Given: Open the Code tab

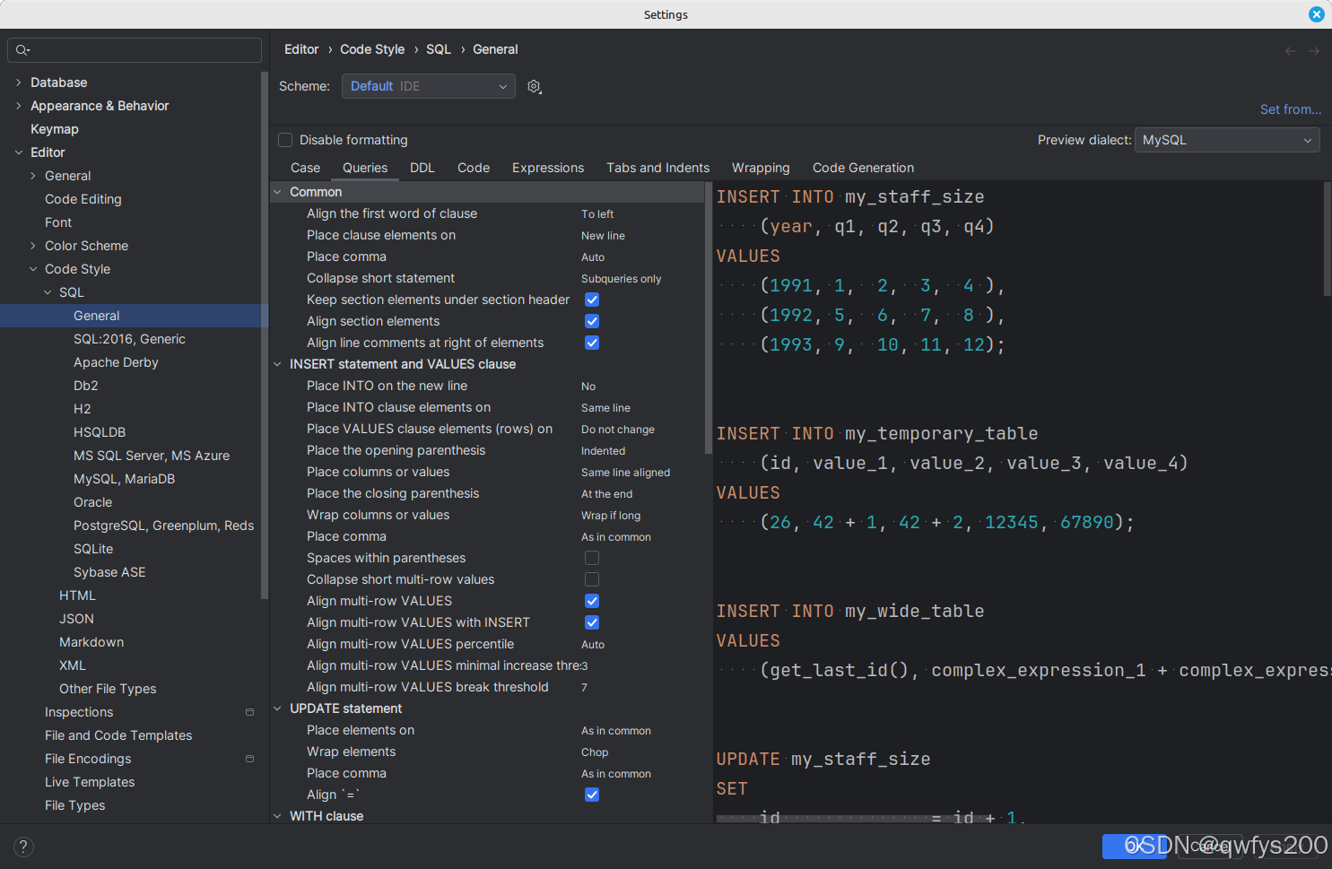Looking at the screenshot, I should (474, 168).
